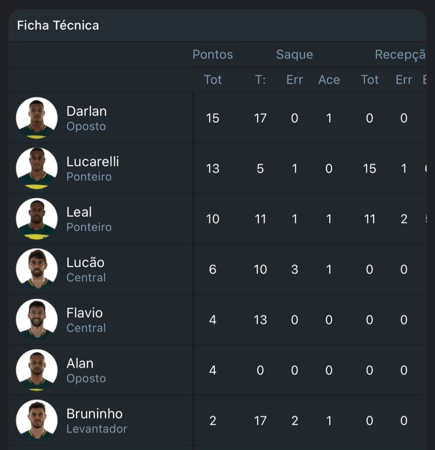The height and width of the screenshot is (450, 435).
Task: Sort by Pontos Tot subheader
Action: click(213, 80)
